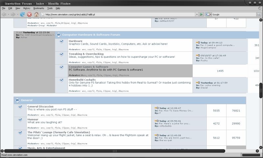
Task: Click the browser Reload button
Action: coord(22,14)
